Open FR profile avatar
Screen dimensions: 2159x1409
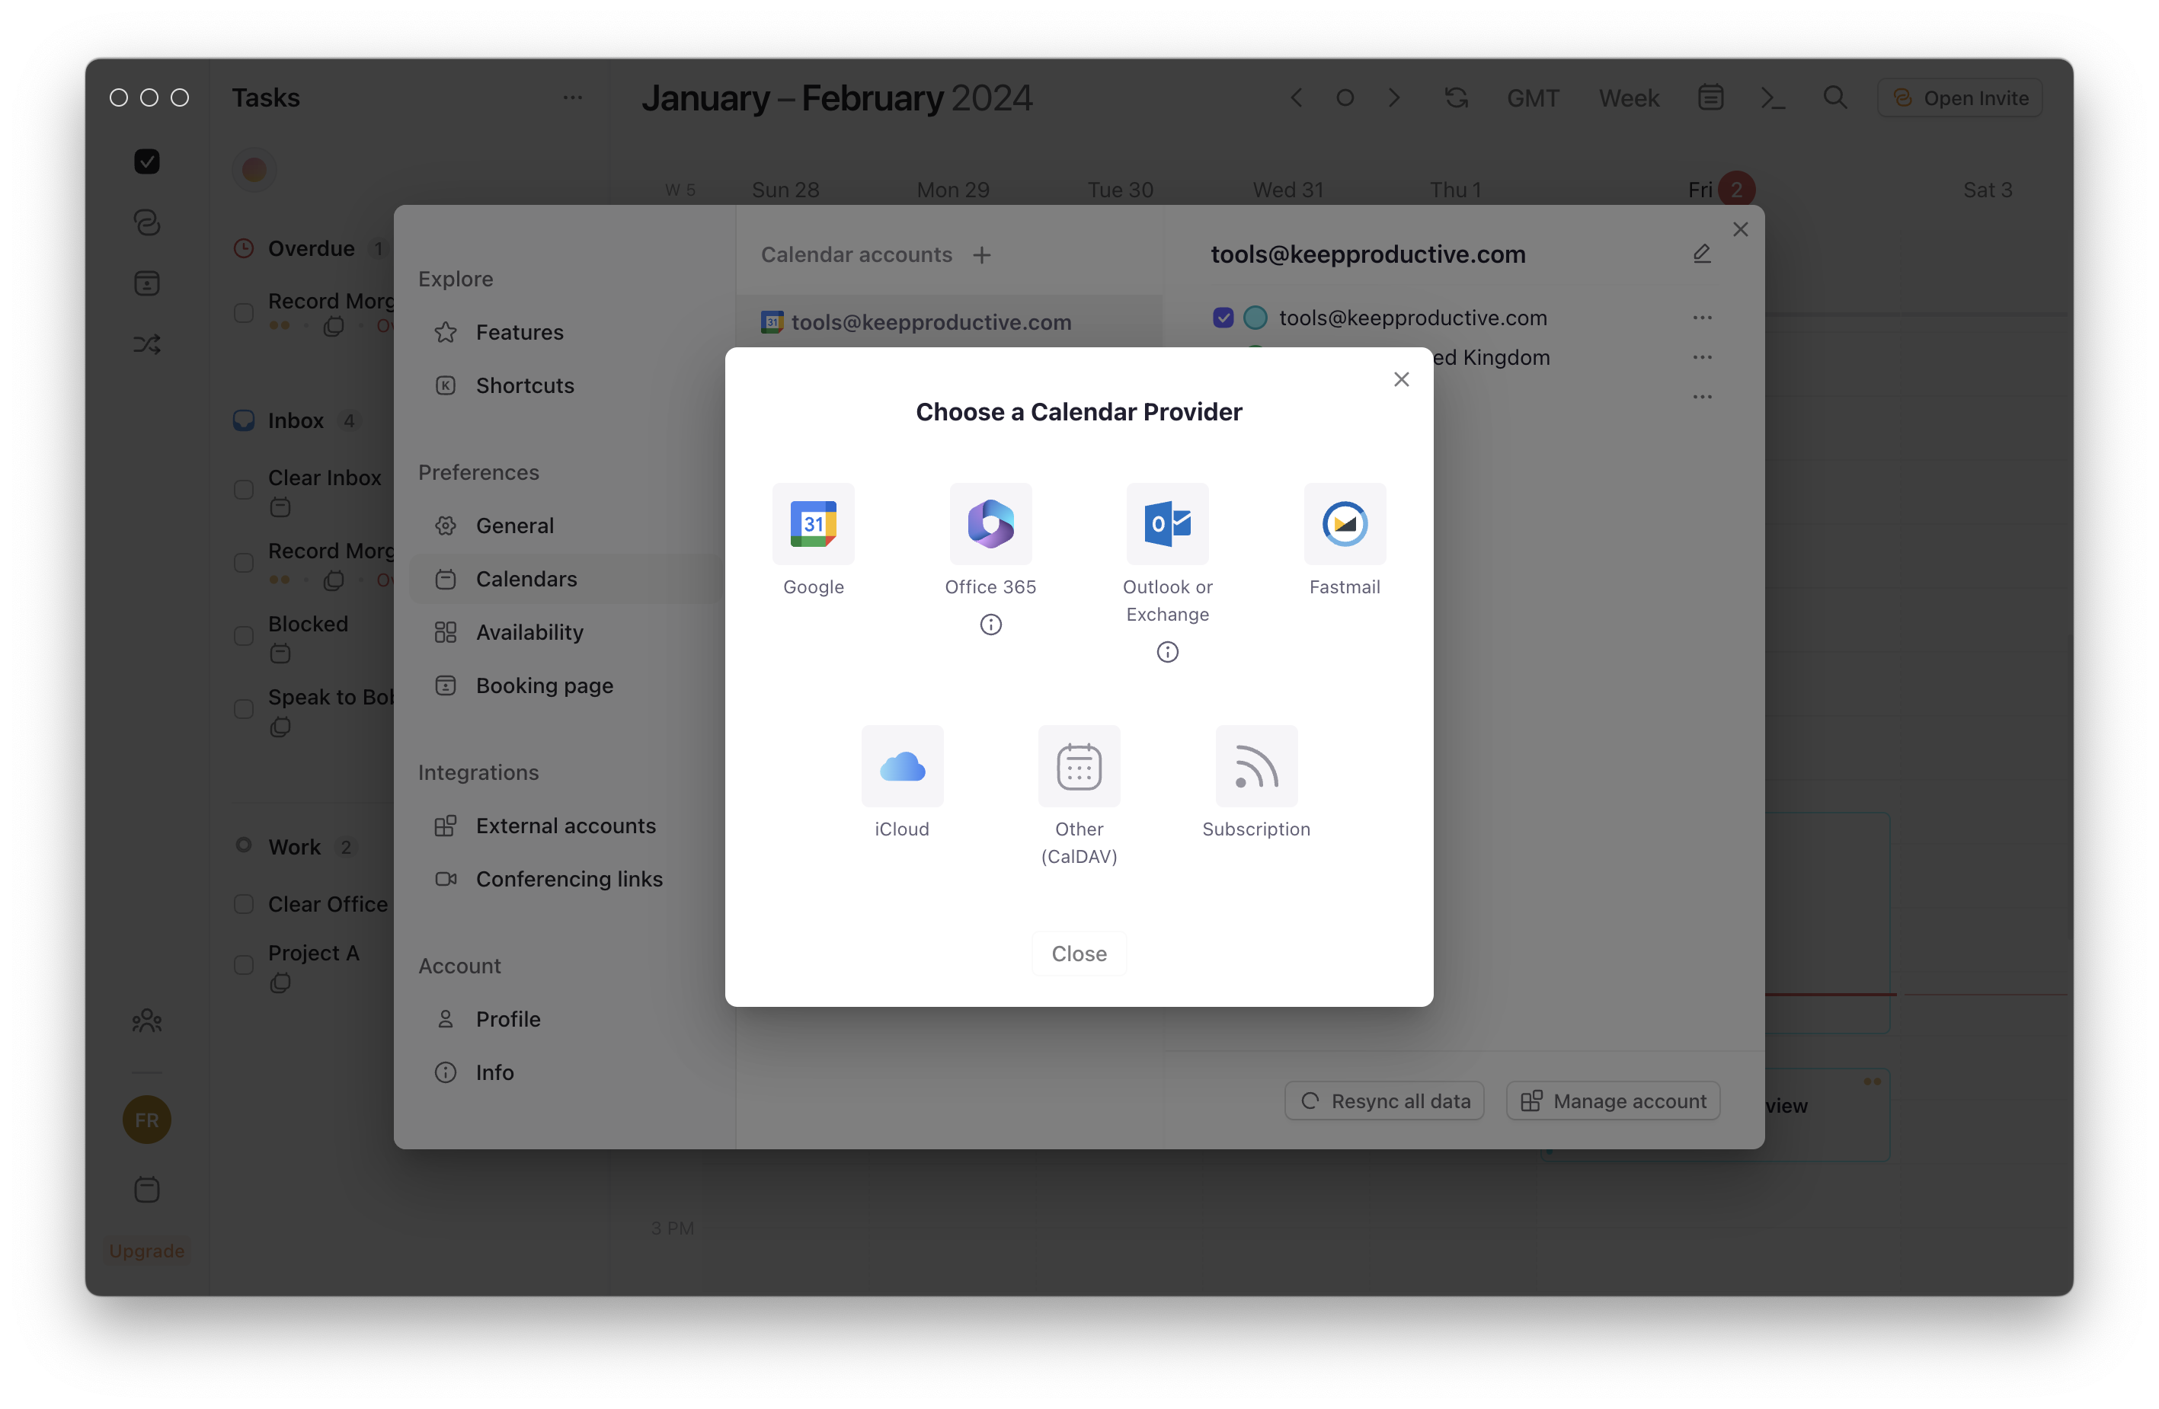[147, 1120]
